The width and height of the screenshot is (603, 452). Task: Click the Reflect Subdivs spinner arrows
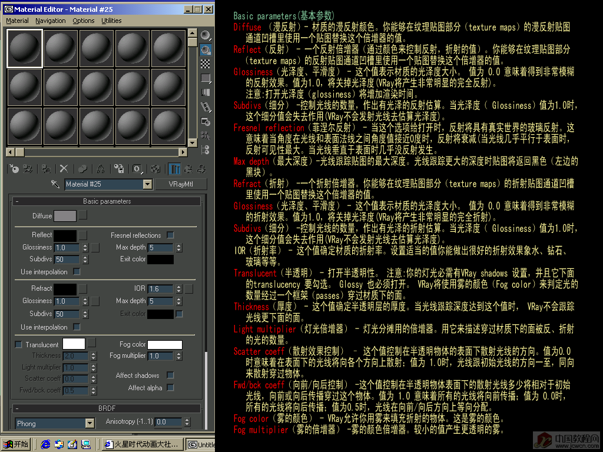pos(85,260)
